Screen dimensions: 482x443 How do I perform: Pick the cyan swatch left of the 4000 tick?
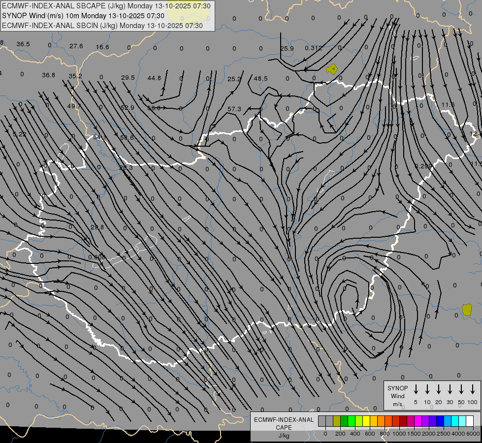(454, 421)
